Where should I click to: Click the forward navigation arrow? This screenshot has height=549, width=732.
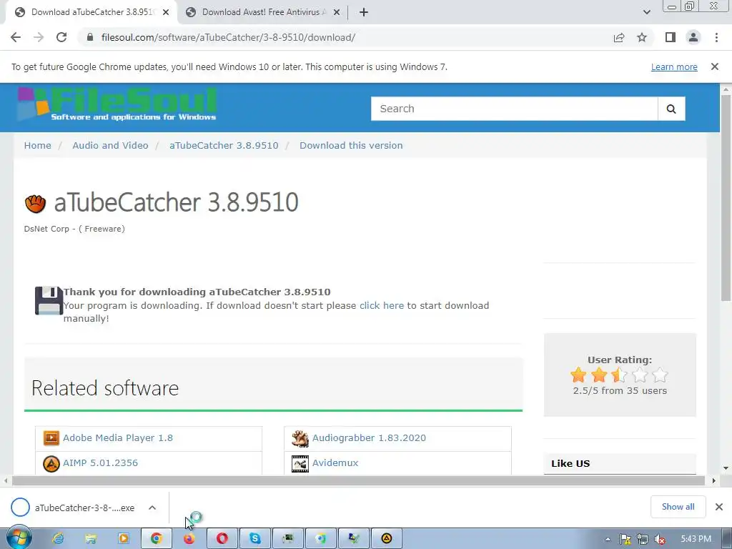point(39,37)
